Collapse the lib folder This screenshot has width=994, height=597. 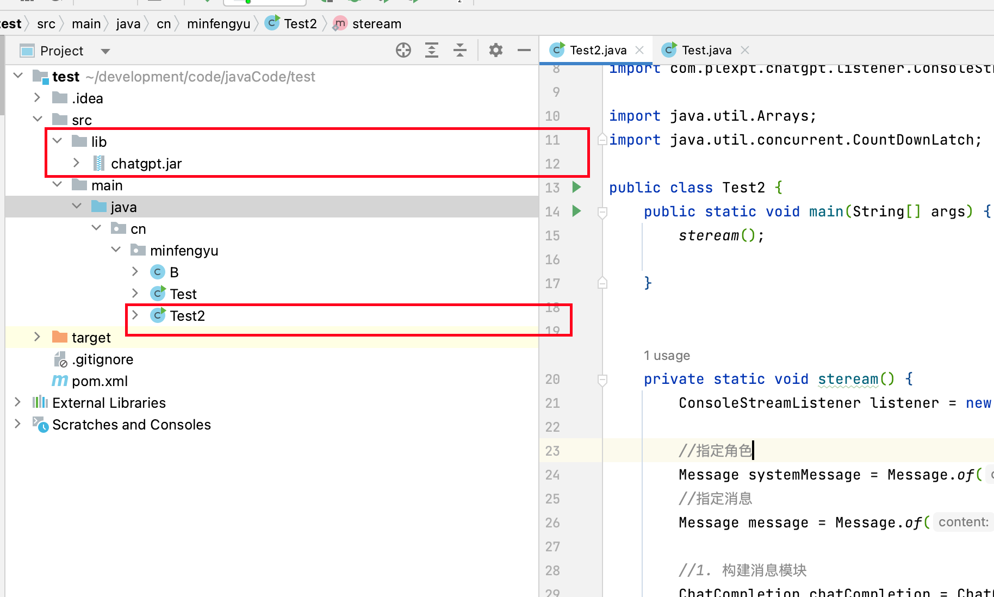click(57, 141)
